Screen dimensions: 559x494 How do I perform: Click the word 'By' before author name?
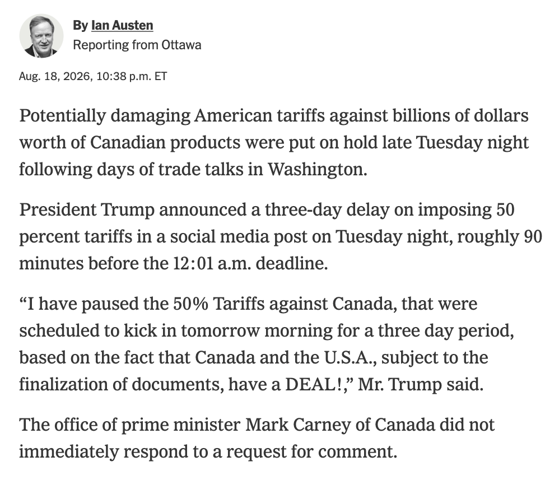point(80,26)
